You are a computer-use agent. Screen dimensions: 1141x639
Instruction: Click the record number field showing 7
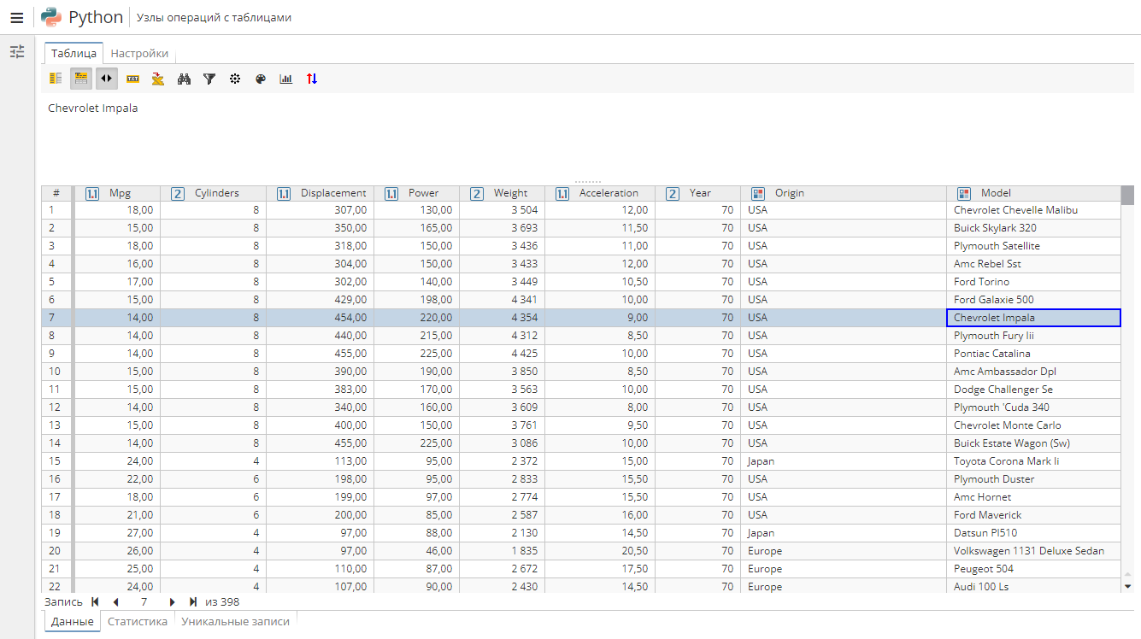pos(144,601)
